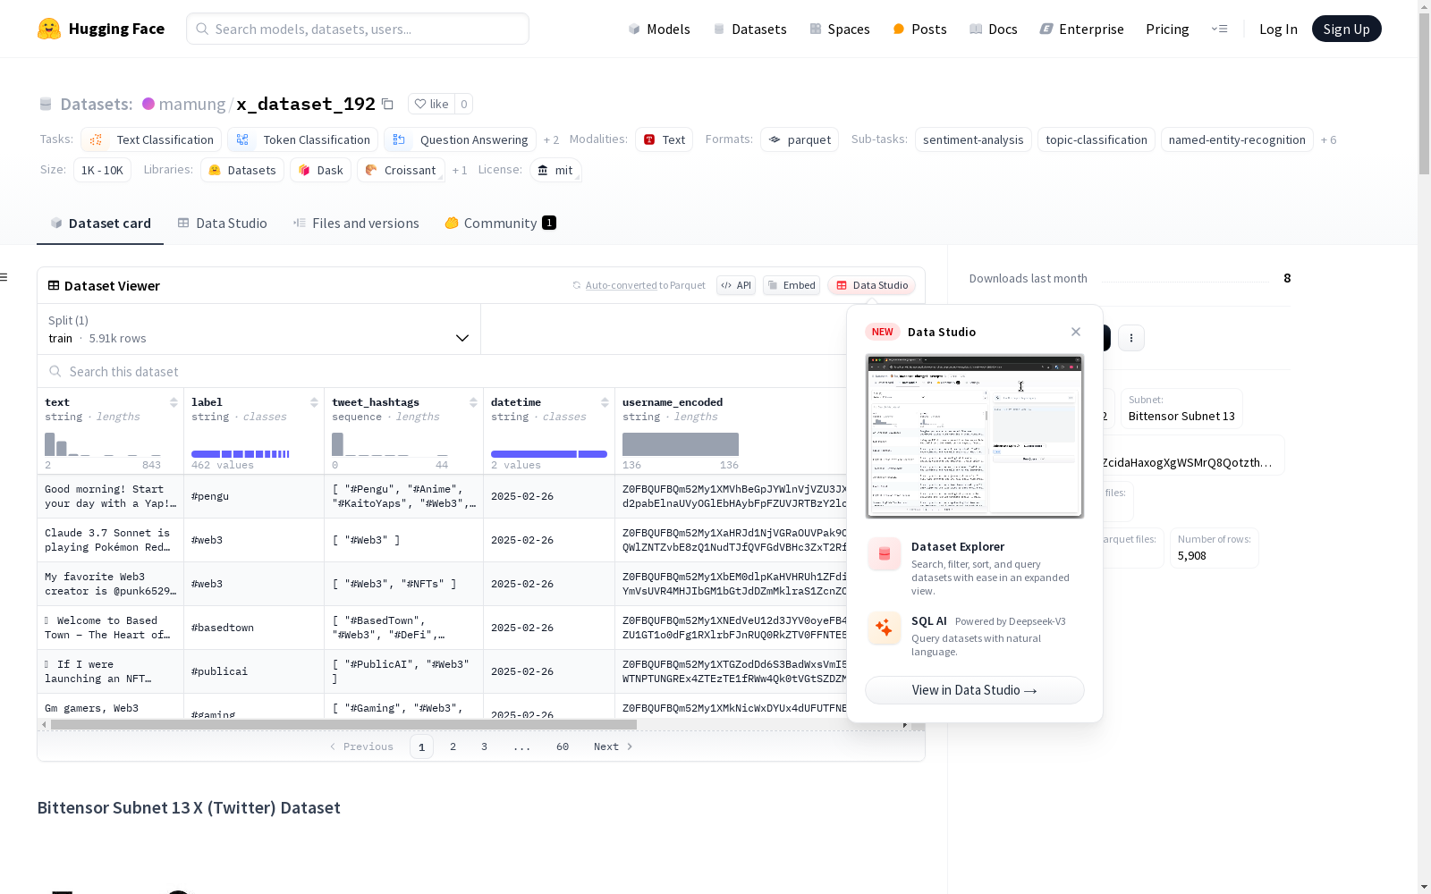
Task: Click the Dataset Viewer table icon
Action: pyautogui.click(x=54, y=285)
